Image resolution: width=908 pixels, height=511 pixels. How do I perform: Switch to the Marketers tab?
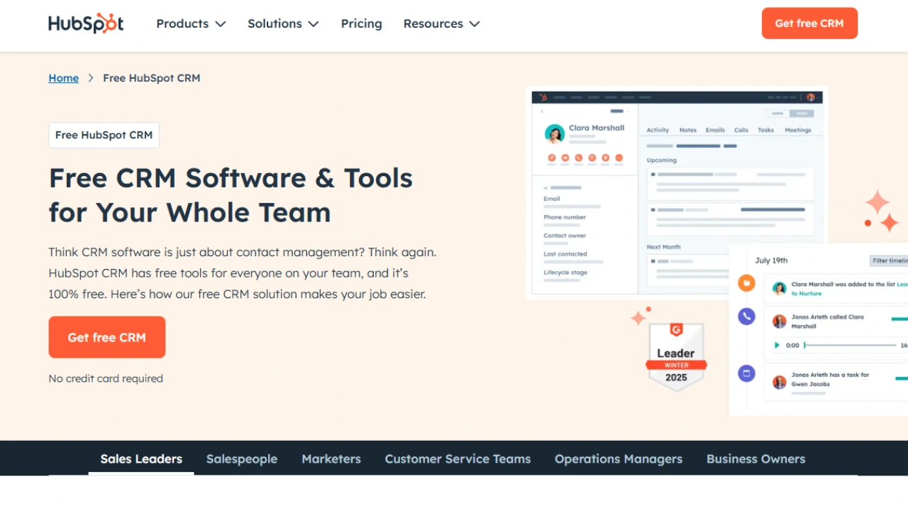331,458
